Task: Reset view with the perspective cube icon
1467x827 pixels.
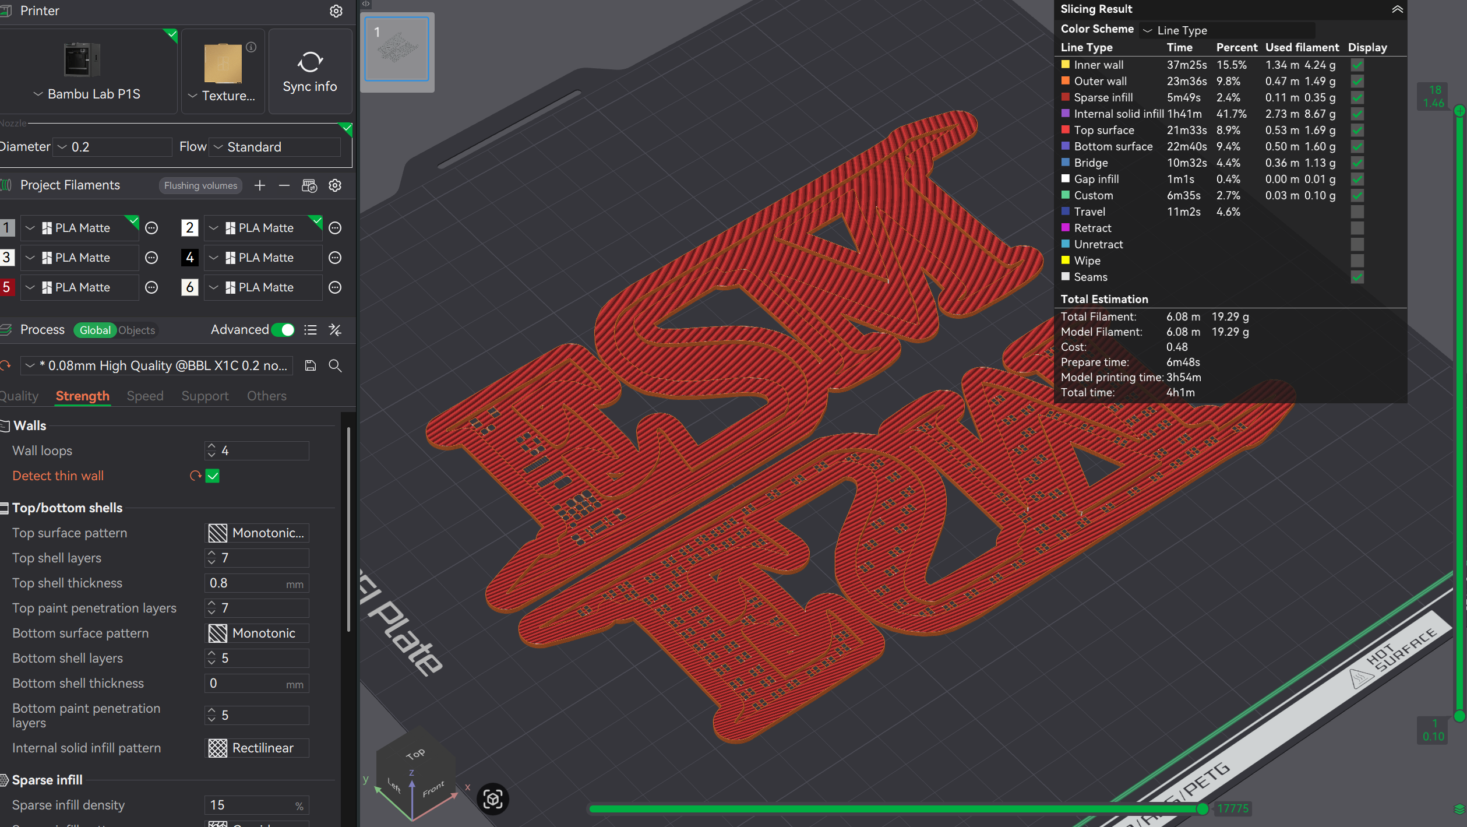Action: (x=493, y=799)
